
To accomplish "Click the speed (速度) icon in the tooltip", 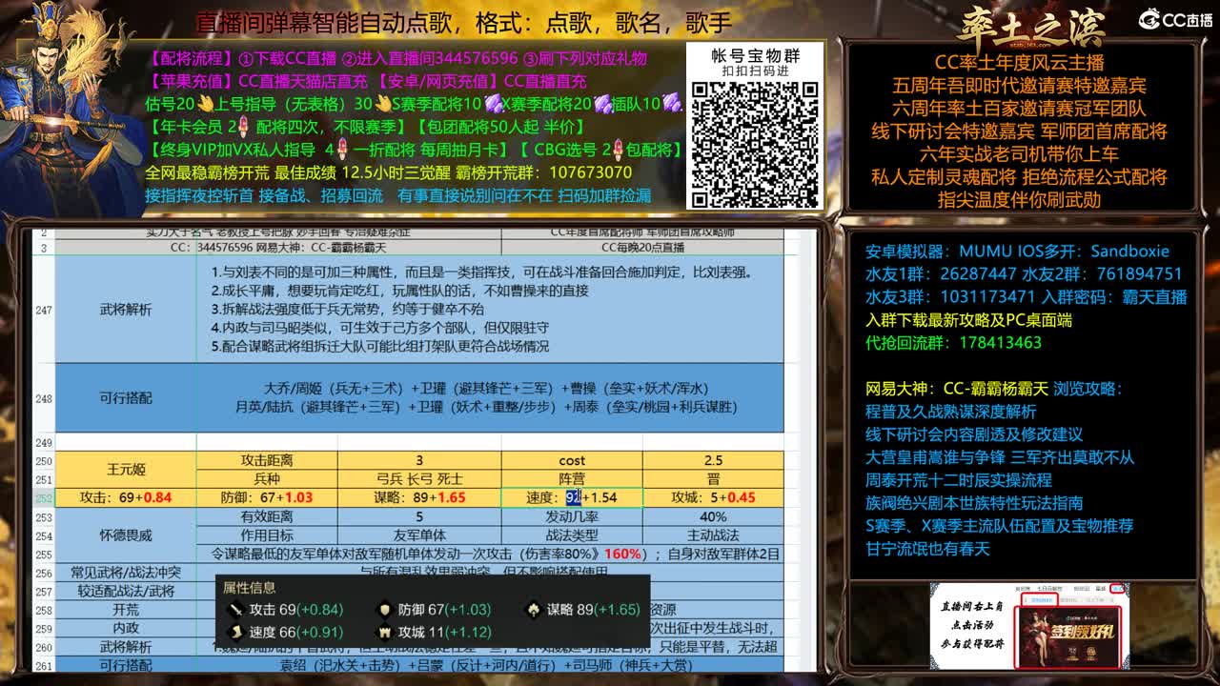I will 235,630.
